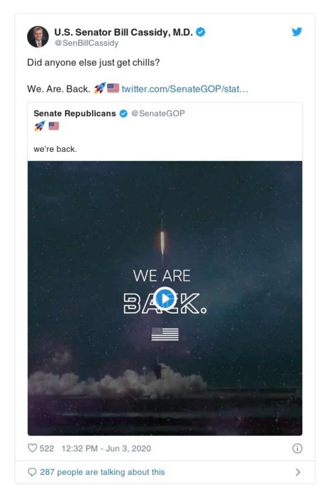Go to the @SenateGOP handle

tap(158, 114)
